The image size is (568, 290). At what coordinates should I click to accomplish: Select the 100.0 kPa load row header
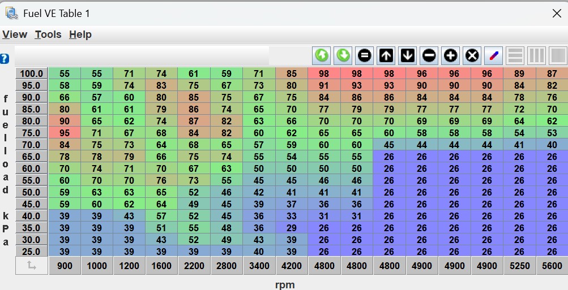pyautogui.click(x=32, y=73)
